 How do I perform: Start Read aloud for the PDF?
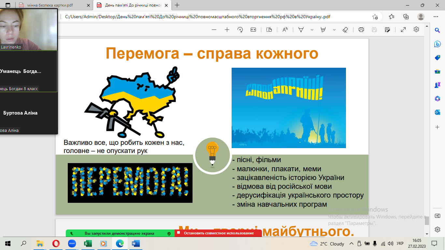[x=285, y=30]
